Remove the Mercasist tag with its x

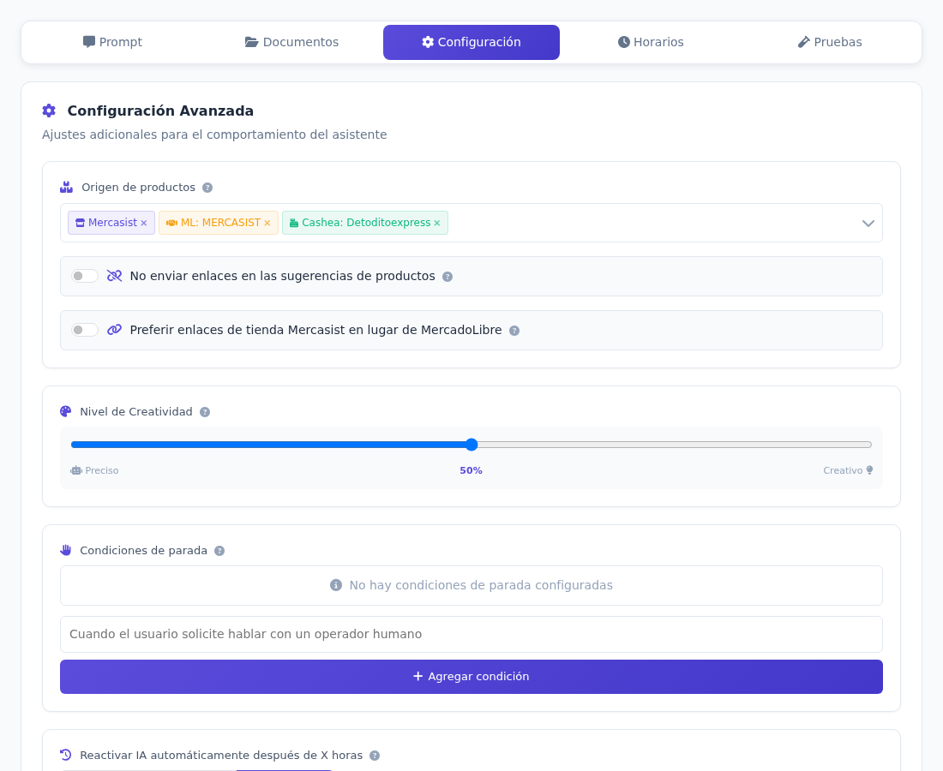pos(144,223)
